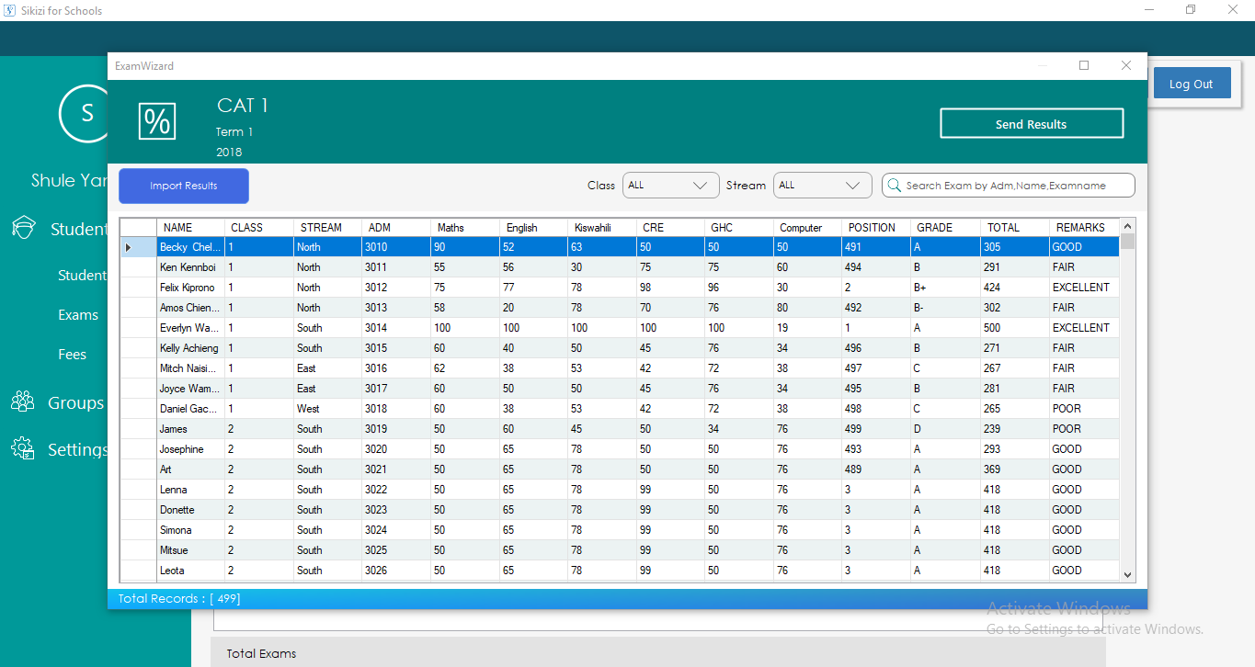Select the Art name cell
This screenshot has height=667, width=1255.
pyautogui.click(x=190, y=469)
